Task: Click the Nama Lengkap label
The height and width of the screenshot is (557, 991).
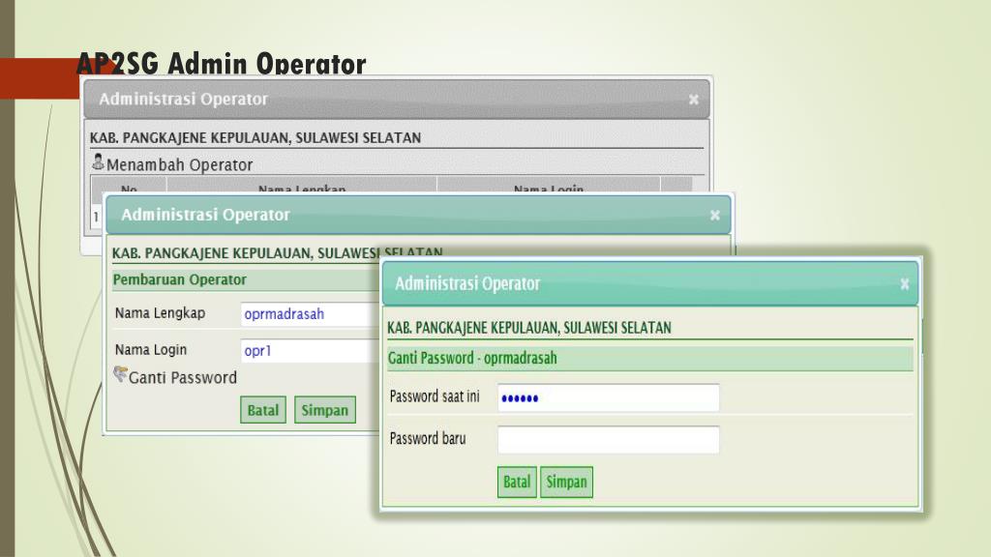Action: coord(160,313)
